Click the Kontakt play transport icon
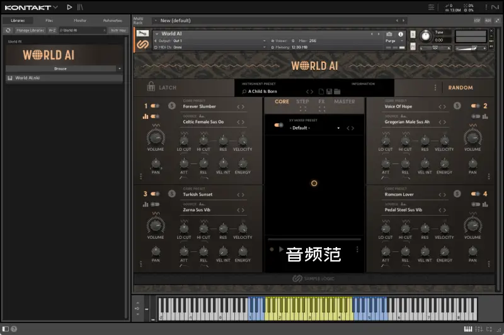The height and width of the screenshot is (335, 504). [69, 7]
